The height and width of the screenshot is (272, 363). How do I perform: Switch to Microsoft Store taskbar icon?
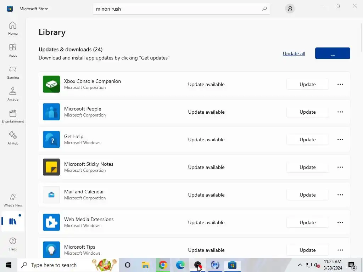point(232,265)
